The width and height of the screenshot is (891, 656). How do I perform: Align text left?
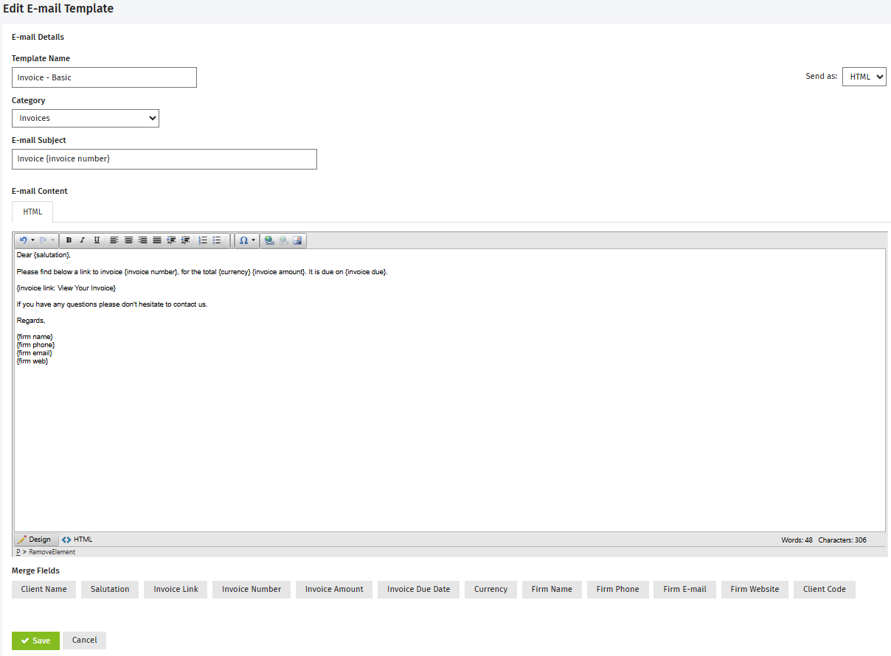click(x=114, y=240)
